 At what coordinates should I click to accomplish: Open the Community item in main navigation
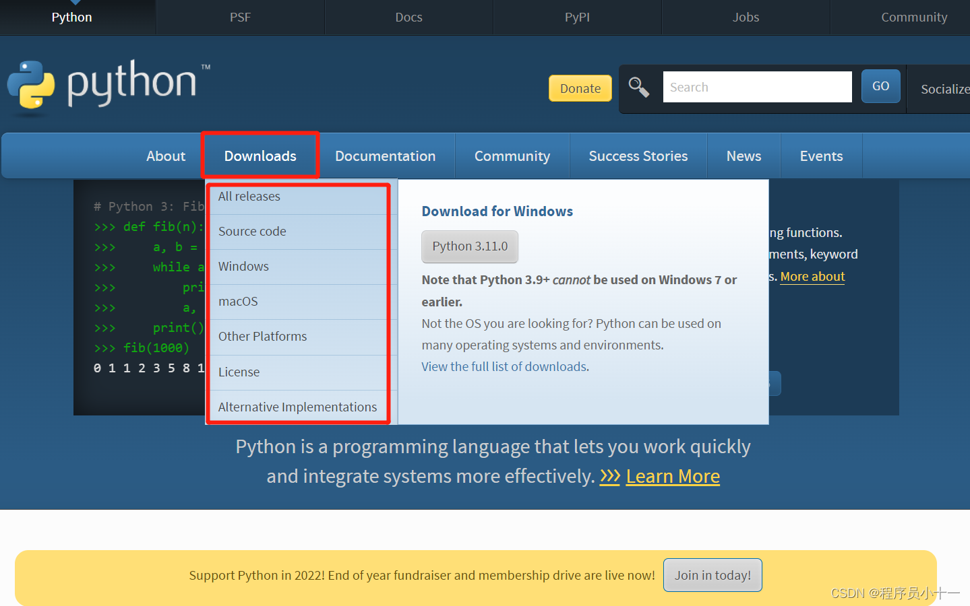512,156
